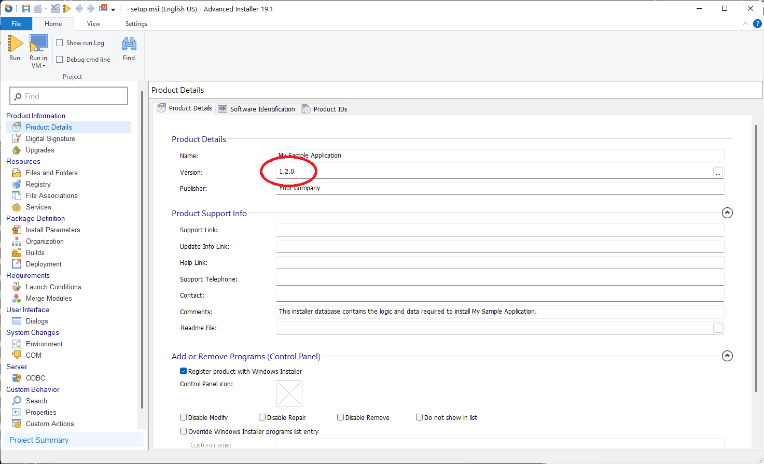Image resolution: width=764 pixels, height=464 pixels.
Task: Click the Find binoculars ribbon button
Action: (129, 49)
